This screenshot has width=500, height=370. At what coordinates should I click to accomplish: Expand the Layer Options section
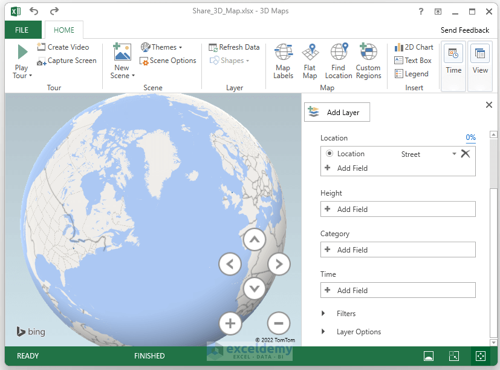point(357,331)
